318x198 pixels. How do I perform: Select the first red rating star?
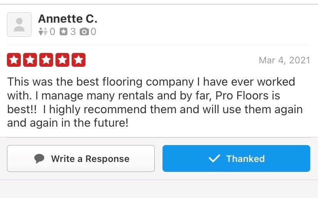pos(14,60)
